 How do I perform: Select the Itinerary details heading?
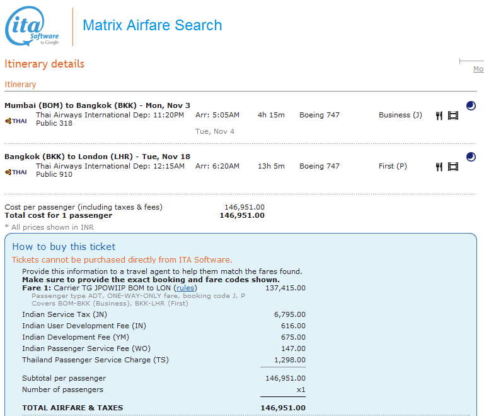pyautogui.click(x=44, y=64)
